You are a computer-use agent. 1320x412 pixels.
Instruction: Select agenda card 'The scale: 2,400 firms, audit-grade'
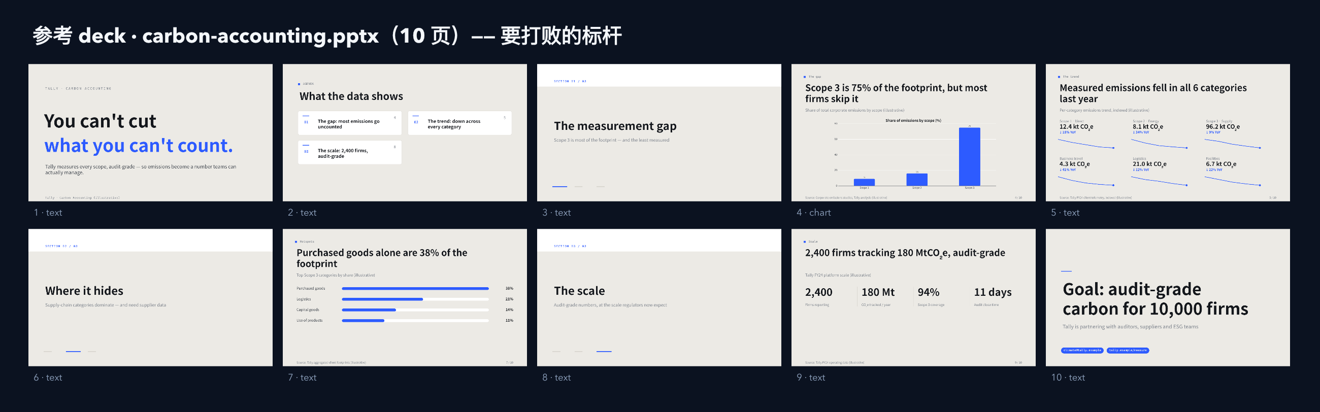(x=349, y=153)
